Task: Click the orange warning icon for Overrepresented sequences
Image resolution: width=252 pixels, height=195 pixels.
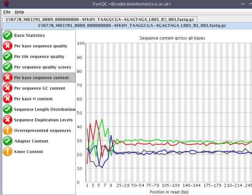Action: pyautogui.click(x=8, y=130)
